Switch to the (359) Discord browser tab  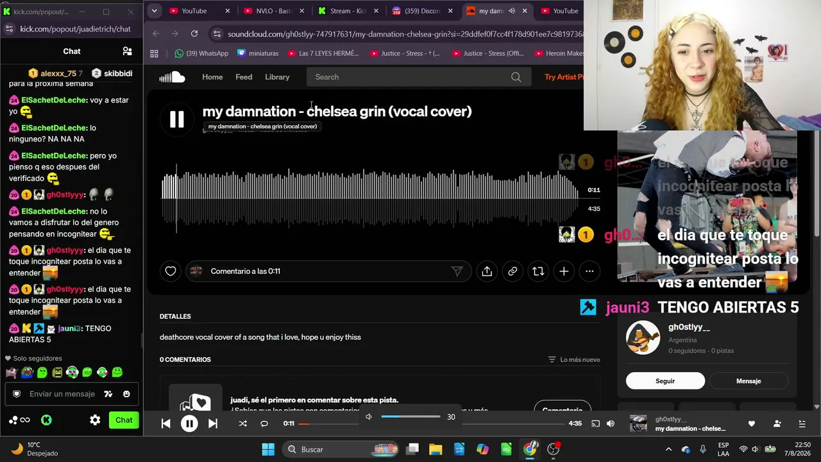[x=422, y=11]
